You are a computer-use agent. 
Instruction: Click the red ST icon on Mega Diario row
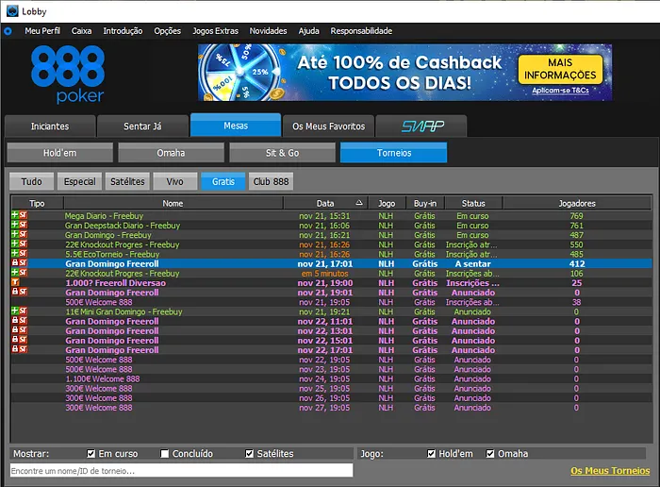[x=23, y=215]
